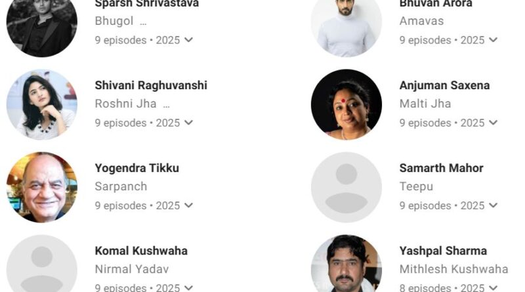This screenshot has width=525, height=292.
Task: Open Anjuman Saxena's profile photo
Action: click(346, 104)
